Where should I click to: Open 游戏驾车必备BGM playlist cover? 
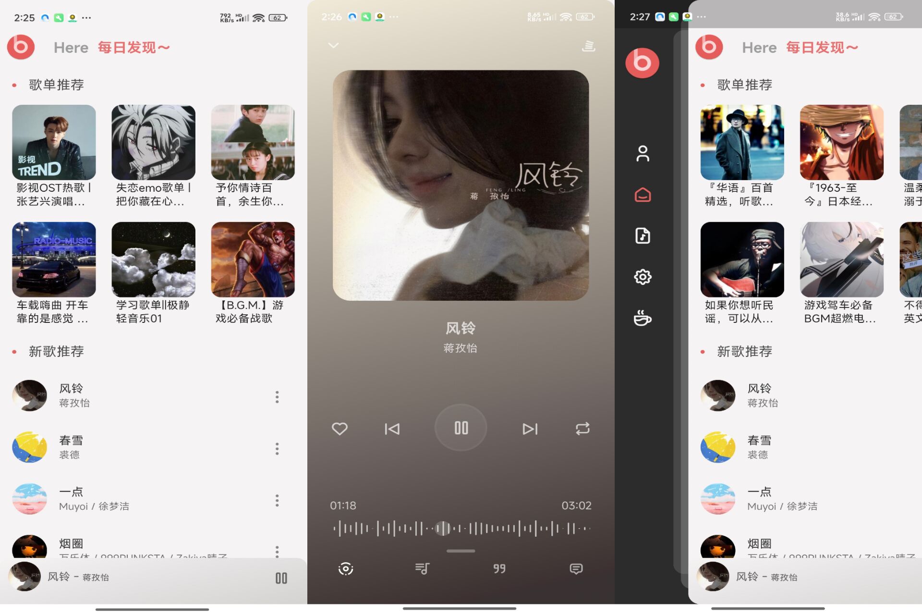[x=842, y=259]
